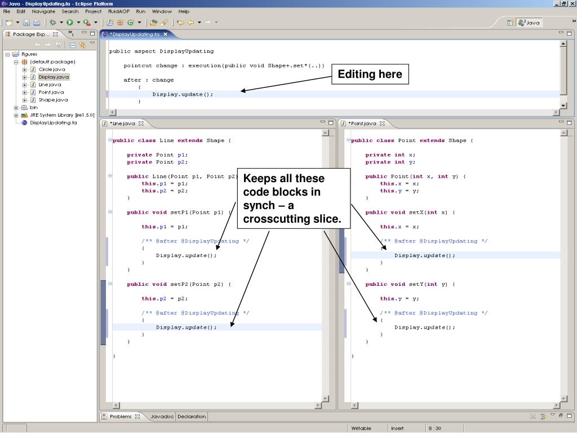Click the Last Edit Location icon

(180, 23)
